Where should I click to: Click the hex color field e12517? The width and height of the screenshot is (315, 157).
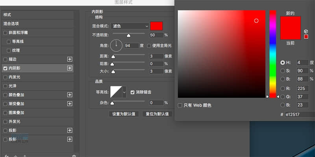300,115
